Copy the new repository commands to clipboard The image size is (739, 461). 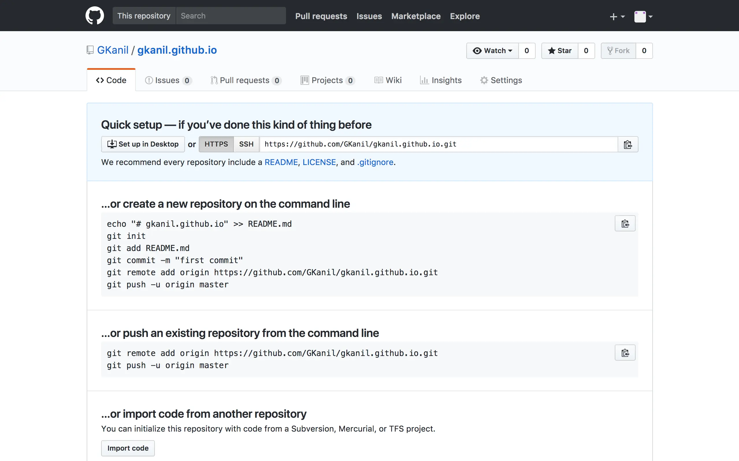625,224
